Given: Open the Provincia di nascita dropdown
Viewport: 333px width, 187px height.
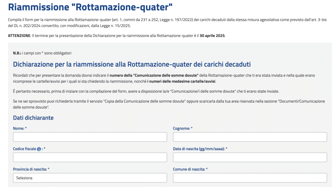Looking at the screenshot, I should click(90, 178).
